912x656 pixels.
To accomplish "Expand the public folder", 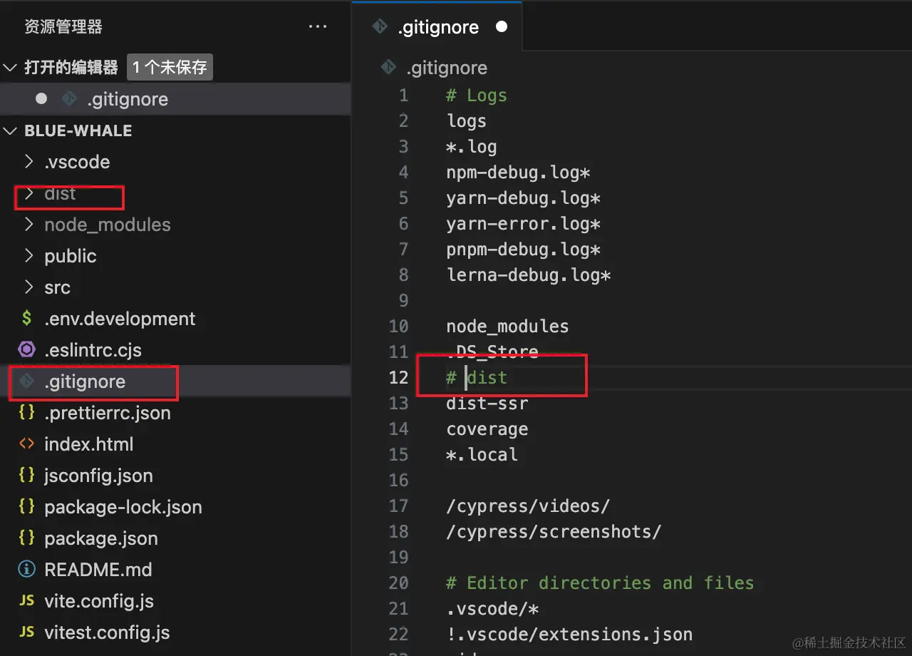I will [x=28, y=256].
